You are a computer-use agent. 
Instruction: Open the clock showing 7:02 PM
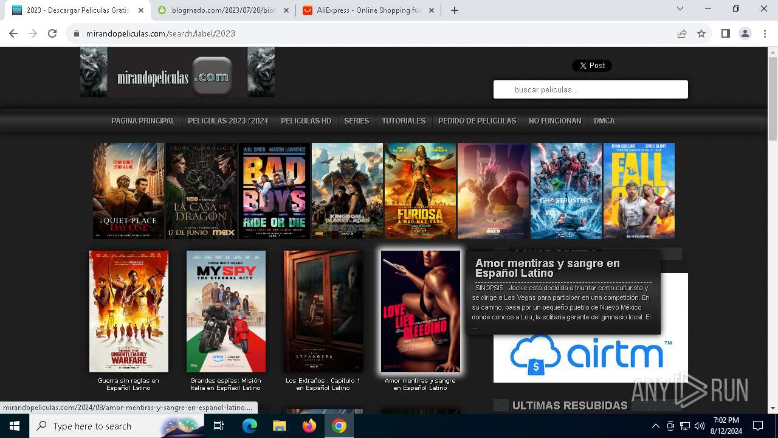(x=726, y=426)
